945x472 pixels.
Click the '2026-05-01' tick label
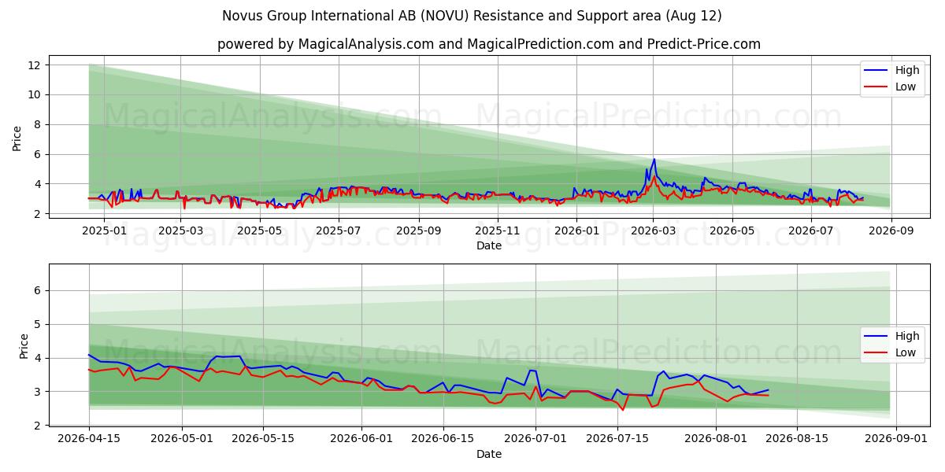tap(181, 439)
